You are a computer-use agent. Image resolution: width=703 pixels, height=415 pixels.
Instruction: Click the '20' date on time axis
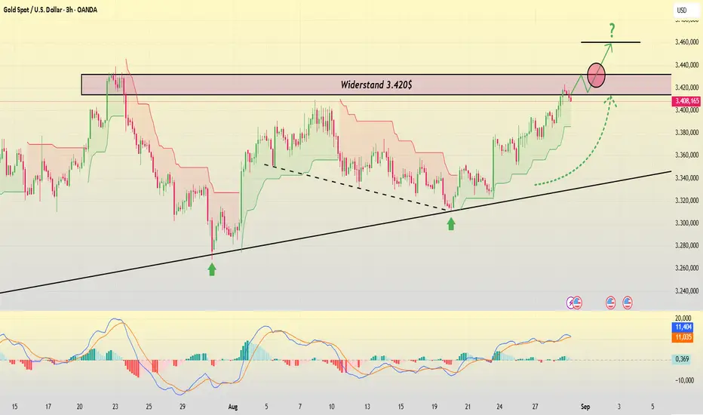click(x=79, y=407)
